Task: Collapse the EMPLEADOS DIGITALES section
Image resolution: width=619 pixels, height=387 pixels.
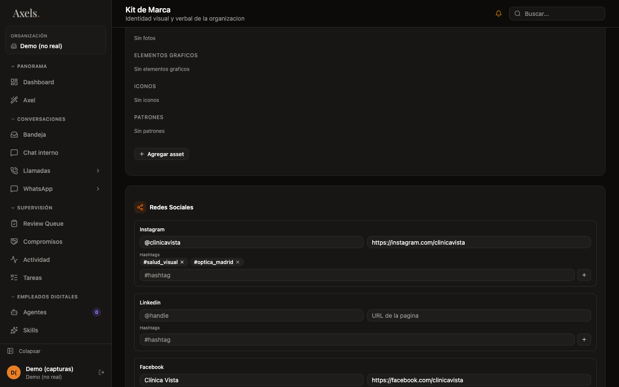Action: pos(44,297)
